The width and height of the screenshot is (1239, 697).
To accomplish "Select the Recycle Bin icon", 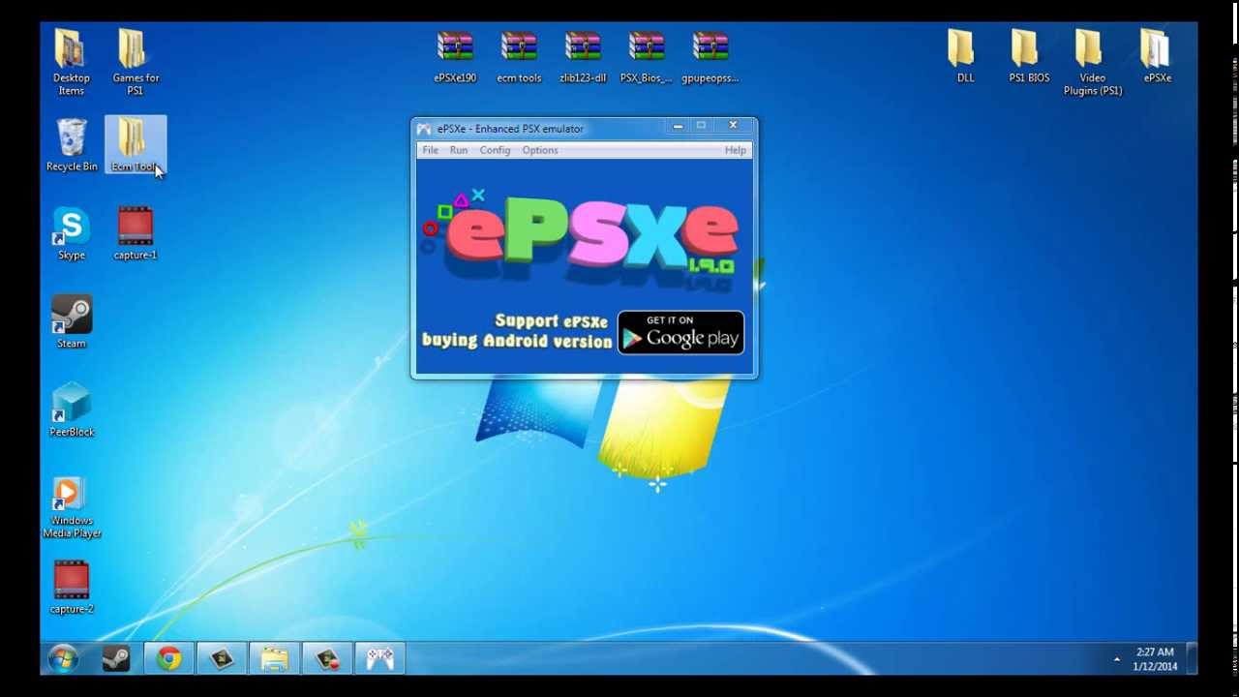I will coord(72,145).
